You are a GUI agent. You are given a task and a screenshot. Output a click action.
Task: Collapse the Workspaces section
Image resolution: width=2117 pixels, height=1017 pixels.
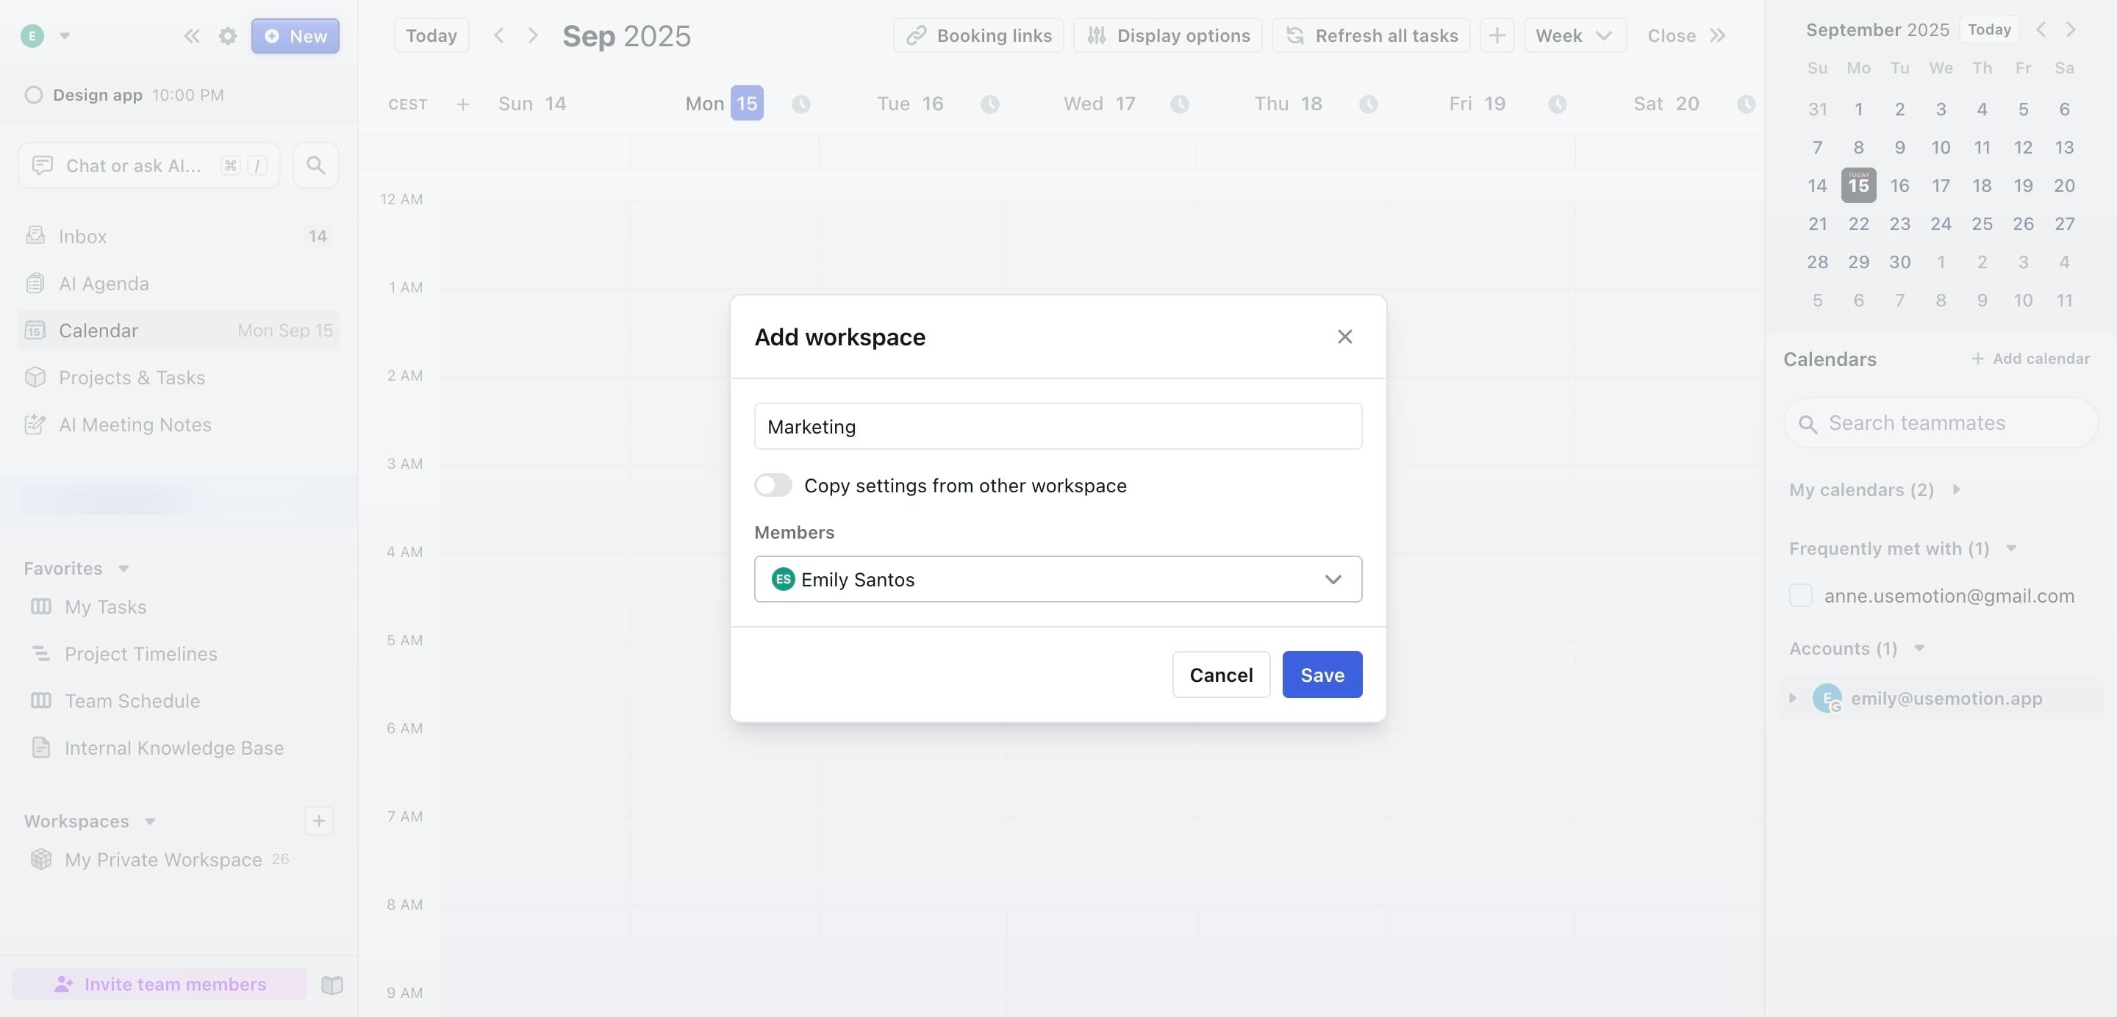(x=149, y=822)
